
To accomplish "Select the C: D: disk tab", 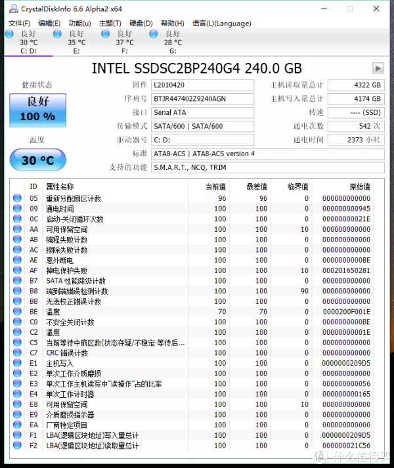I will pyautogui.click(x=29, y=42).
